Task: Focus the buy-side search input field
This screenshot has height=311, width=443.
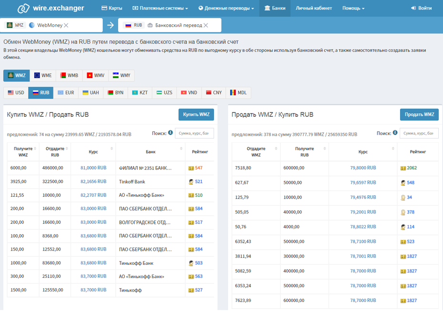Action: (x=194, y=133)
